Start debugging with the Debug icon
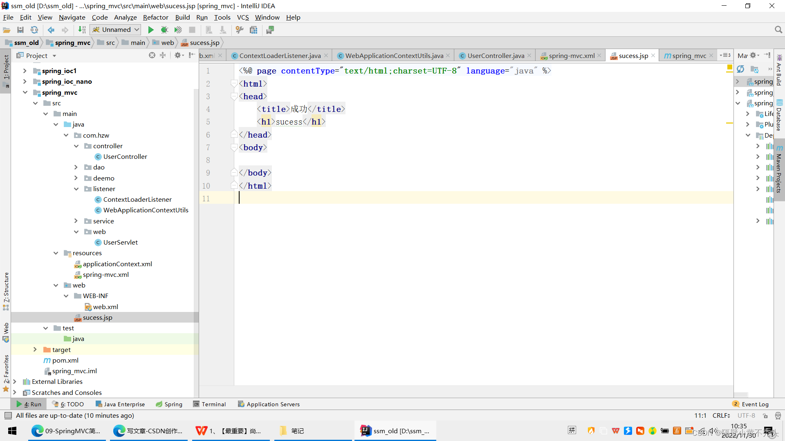 165,29
